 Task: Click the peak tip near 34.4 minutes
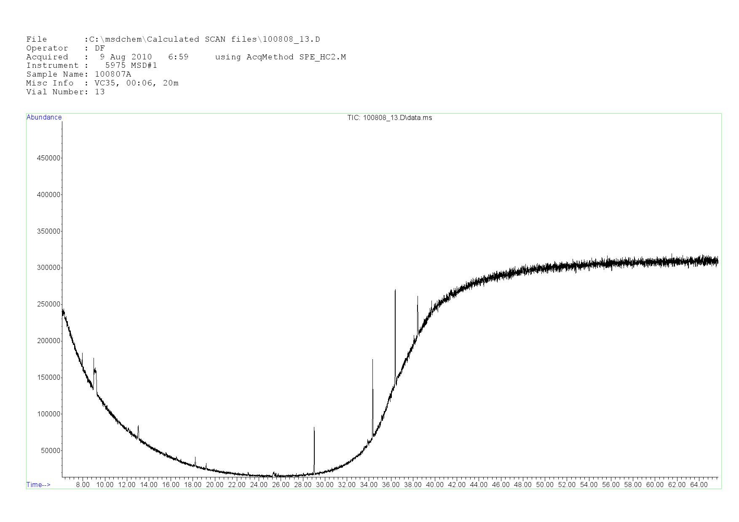[372, 361]
